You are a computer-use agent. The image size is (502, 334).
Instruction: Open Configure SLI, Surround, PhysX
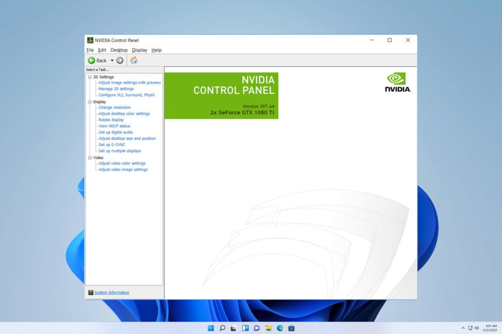point(126,95)
